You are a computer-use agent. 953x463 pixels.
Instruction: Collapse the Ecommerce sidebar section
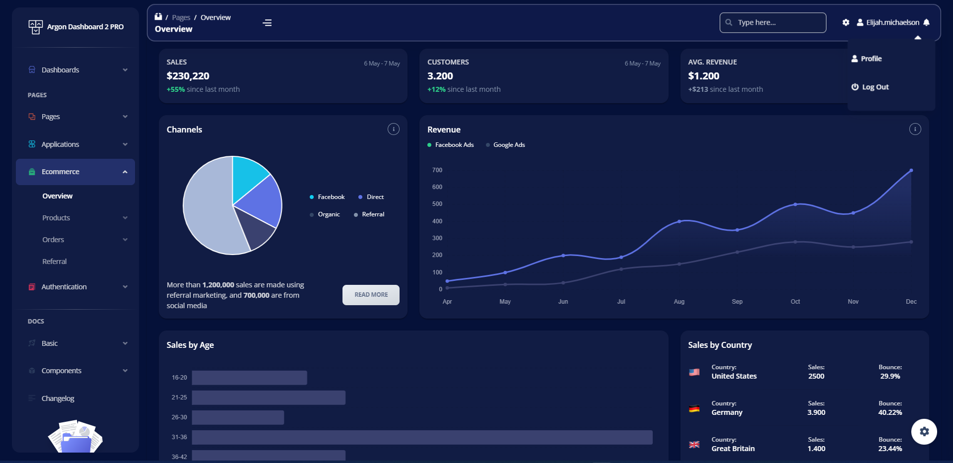[x=125, y=172]
